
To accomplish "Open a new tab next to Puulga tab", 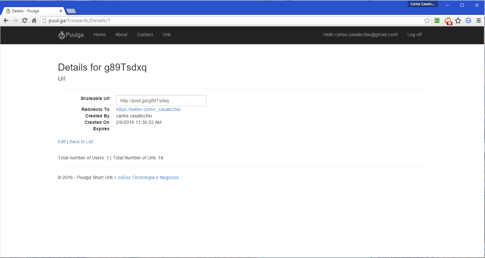I will pos(71,11).
